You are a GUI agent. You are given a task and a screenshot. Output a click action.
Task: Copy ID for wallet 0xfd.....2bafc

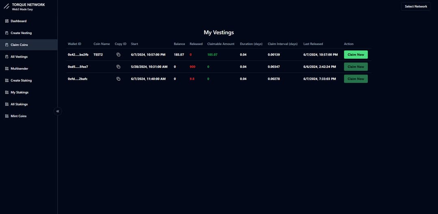118,79
